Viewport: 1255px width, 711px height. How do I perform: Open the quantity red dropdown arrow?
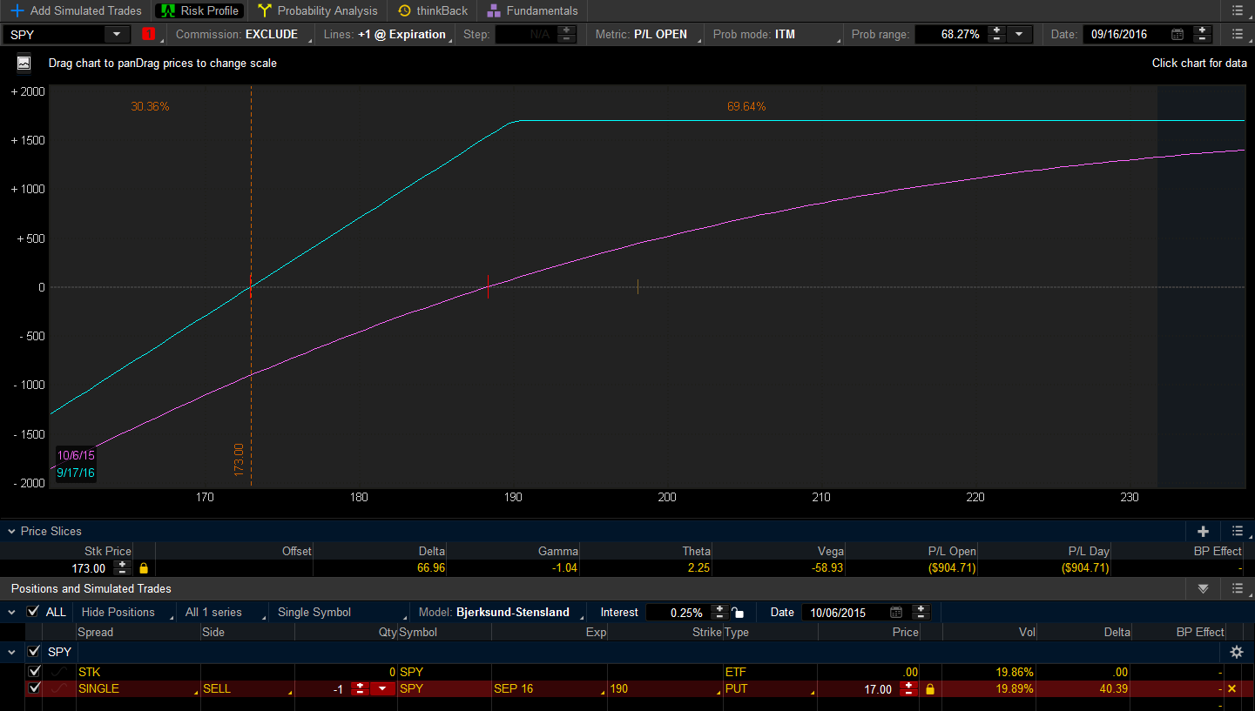(382, 688)
